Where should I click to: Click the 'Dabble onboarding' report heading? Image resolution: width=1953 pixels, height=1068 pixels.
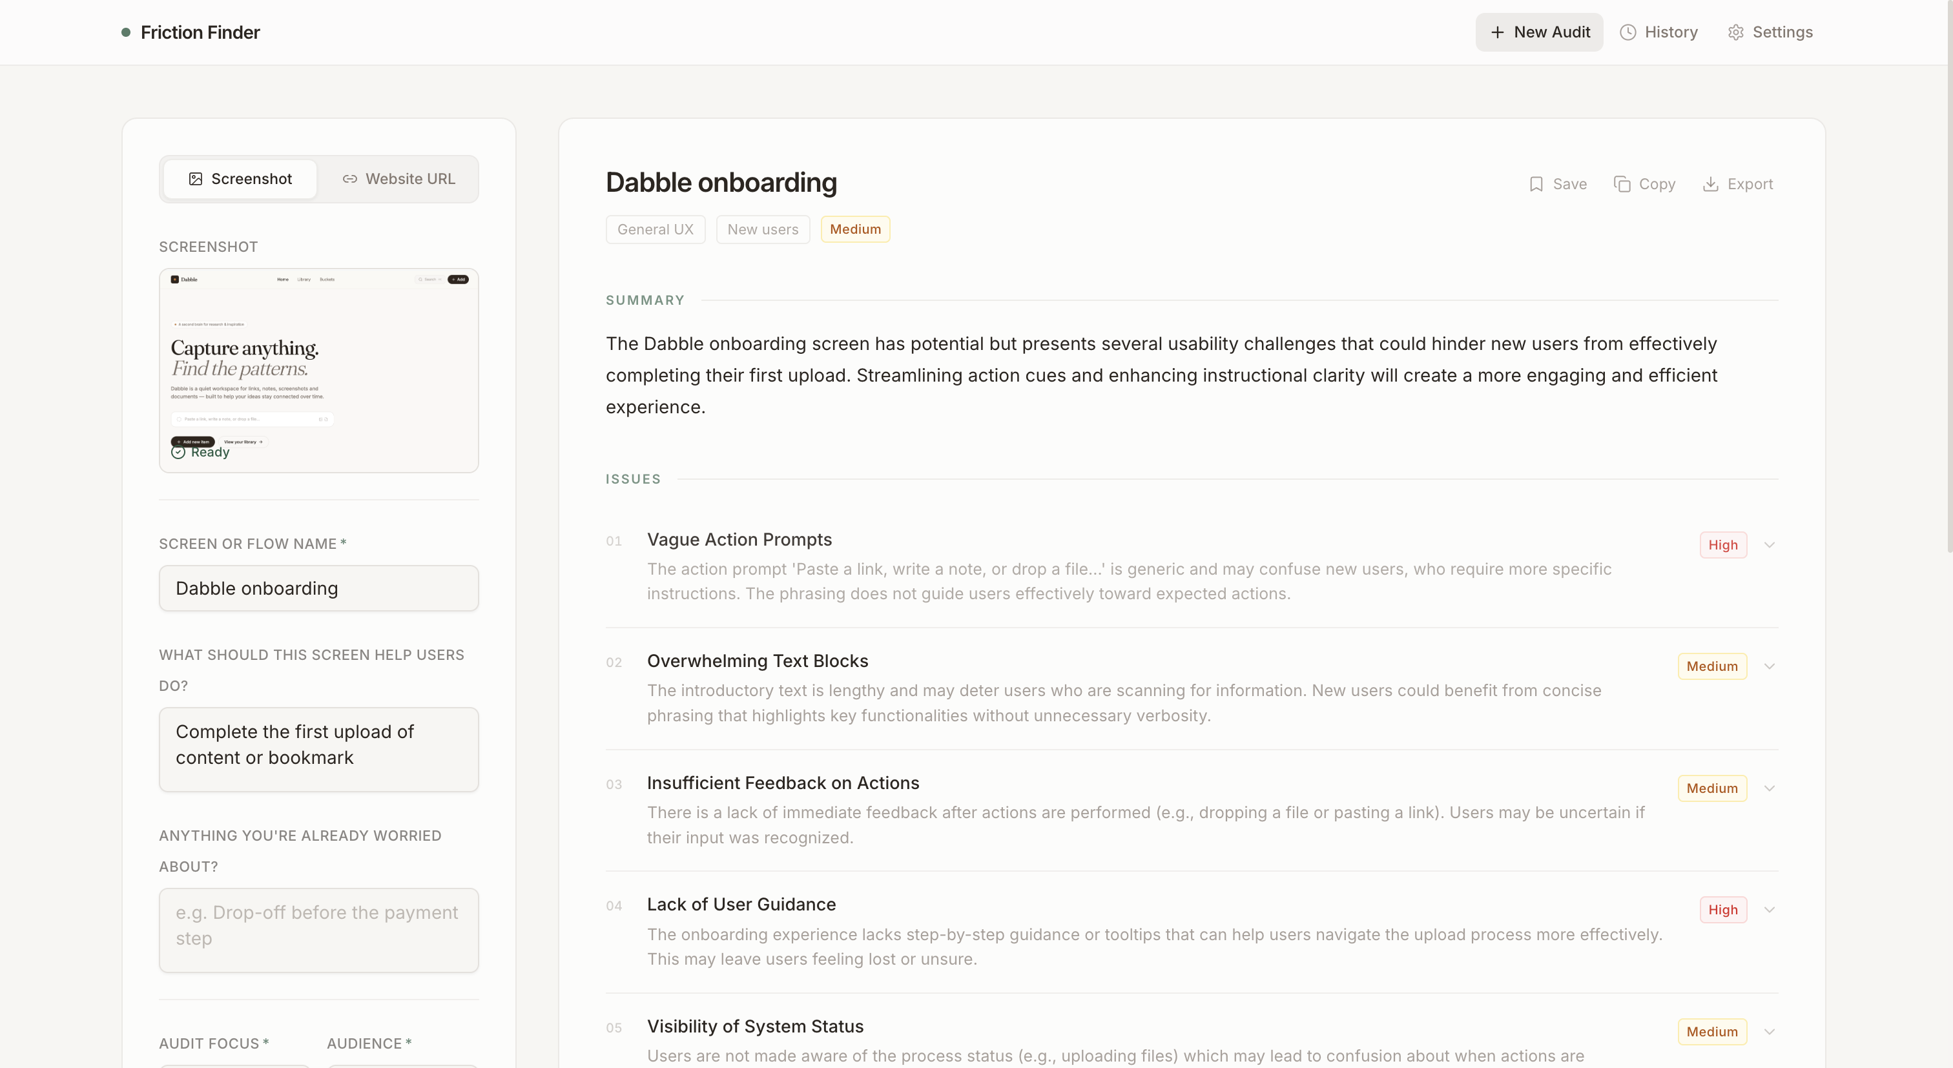click(721, 183)
